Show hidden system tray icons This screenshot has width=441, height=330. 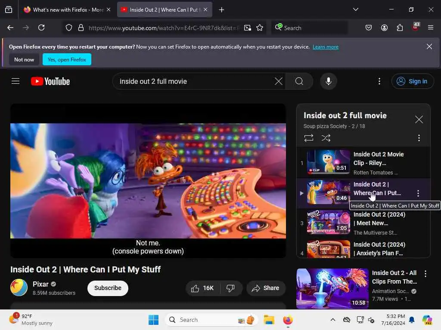coord(333,320)
